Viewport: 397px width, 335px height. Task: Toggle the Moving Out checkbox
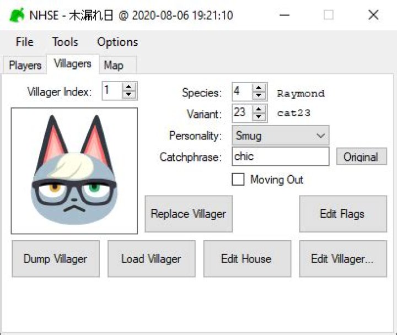click(238, 180)
